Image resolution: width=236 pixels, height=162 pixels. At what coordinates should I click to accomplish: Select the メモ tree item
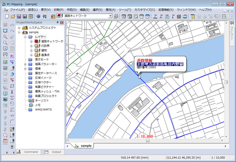pyautogui.click(x=38, y=105)
